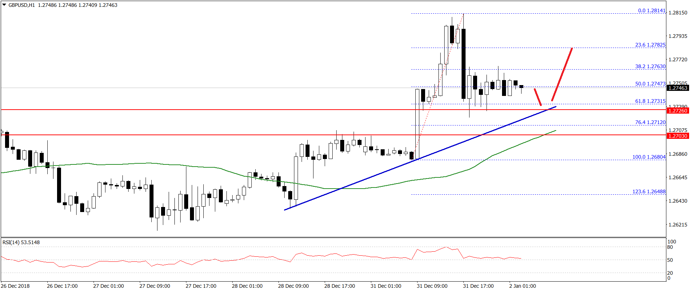Select the 38.2 1.27630 Fibonacci level label

tap(650, 66)
